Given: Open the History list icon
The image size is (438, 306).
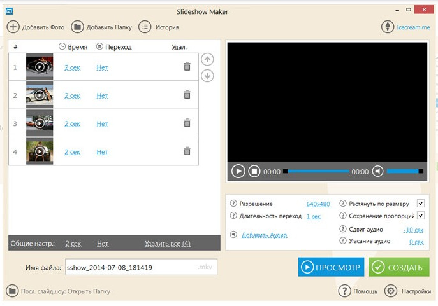Looking at the screenshot, I should pos(145,27).
